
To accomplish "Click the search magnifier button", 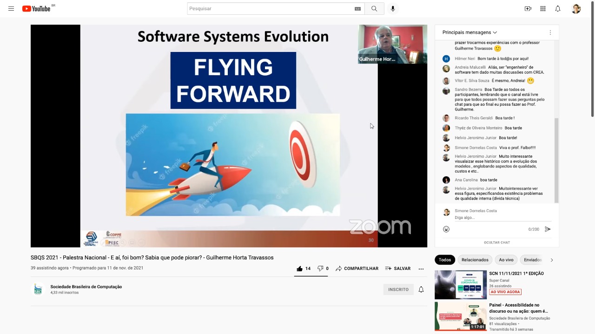I will coord(374,9).
